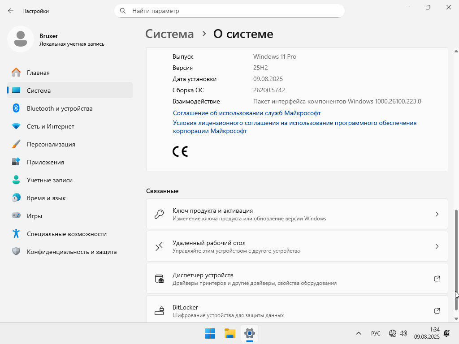Select install date 09.08.2025 value
The image size is (459, 344).
pyautogui.click(x=268, y=79)
